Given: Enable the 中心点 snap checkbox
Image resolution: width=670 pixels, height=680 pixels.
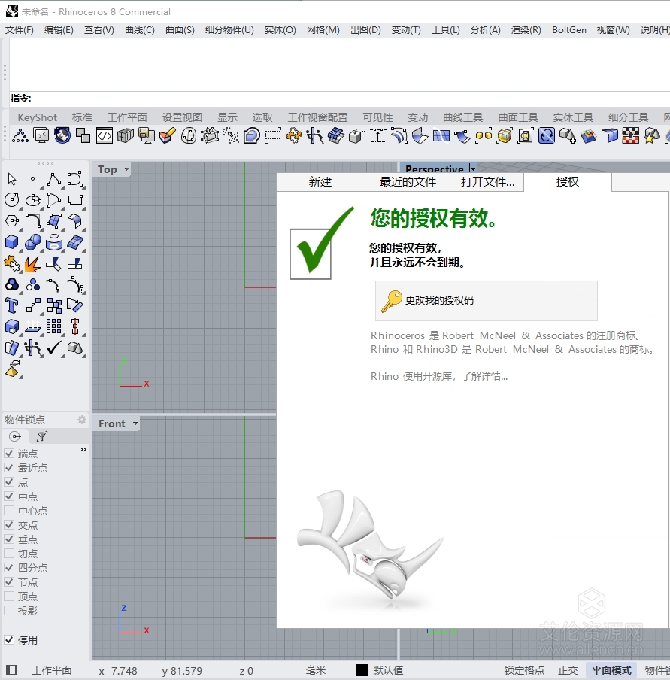Looking at the screenshot, I should (x=9, y=511).
